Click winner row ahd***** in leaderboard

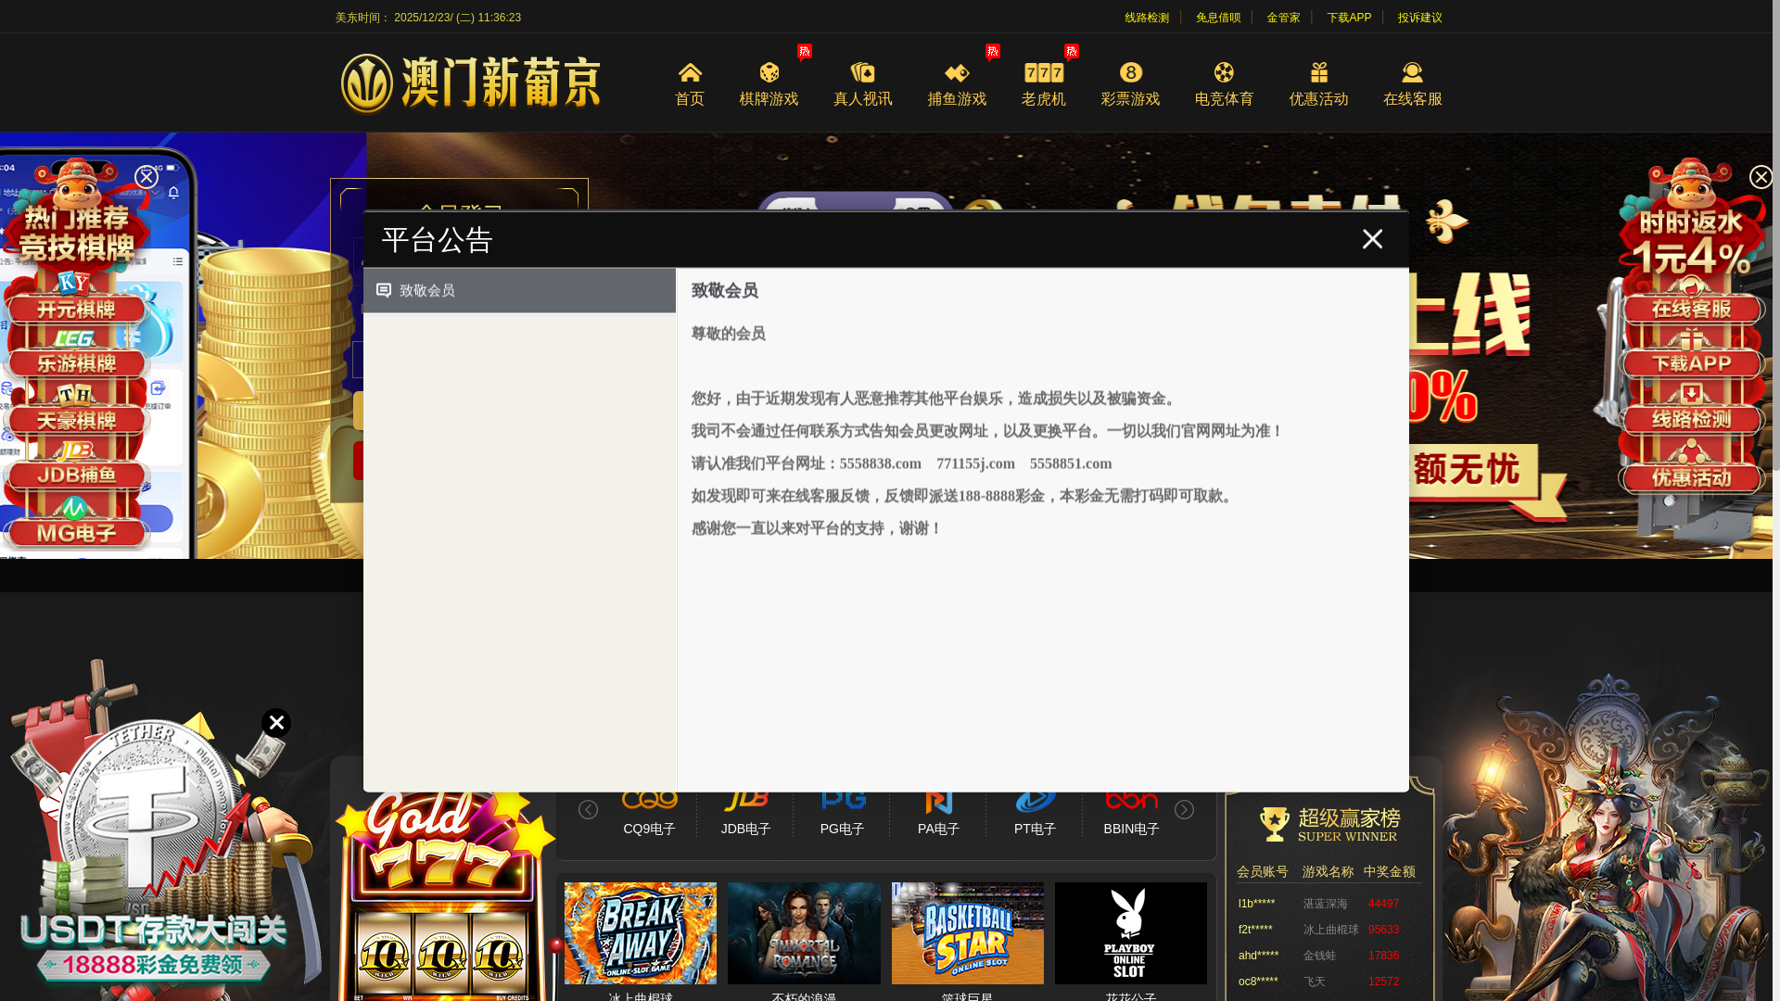[1329, 956]
